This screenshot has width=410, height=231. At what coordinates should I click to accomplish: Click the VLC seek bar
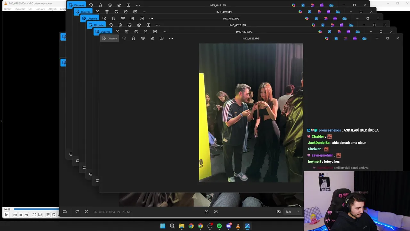[x=36, y=210]
